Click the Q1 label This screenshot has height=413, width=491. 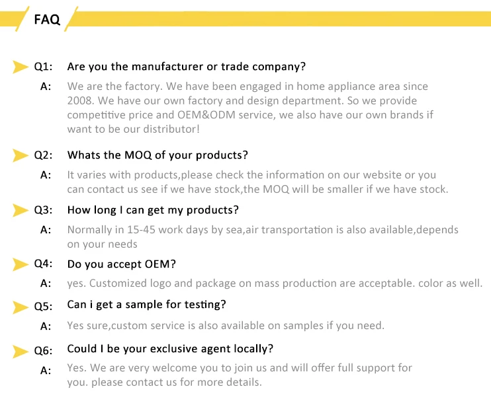43,67
